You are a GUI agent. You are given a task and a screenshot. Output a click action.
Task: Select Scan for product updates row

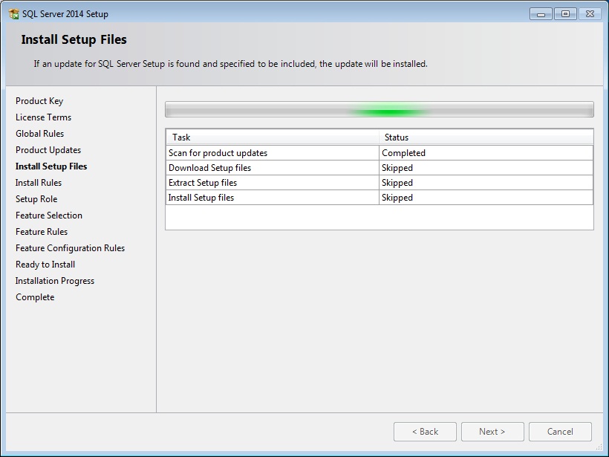click(x=380, y=153)
